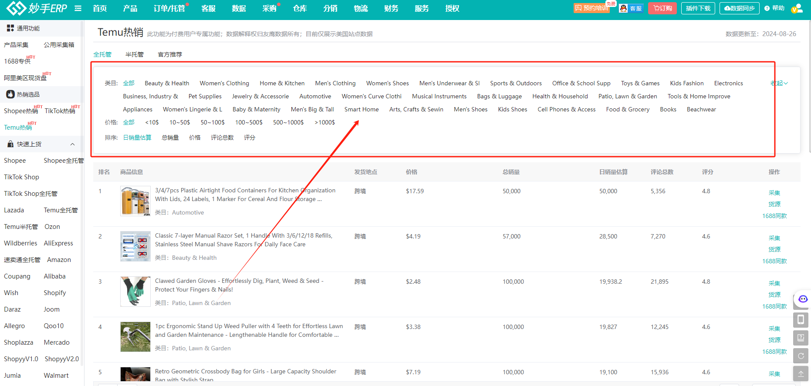The width and height of the screenshot is (811, 386).
Task: Open the 帮助 help question mark
Action: tap(774, 8)
